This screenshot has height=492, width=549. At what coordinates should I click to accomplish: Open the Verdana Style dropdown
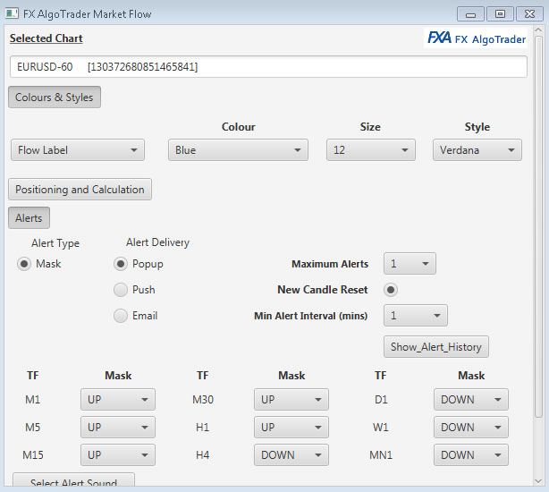tap(477, 150)
